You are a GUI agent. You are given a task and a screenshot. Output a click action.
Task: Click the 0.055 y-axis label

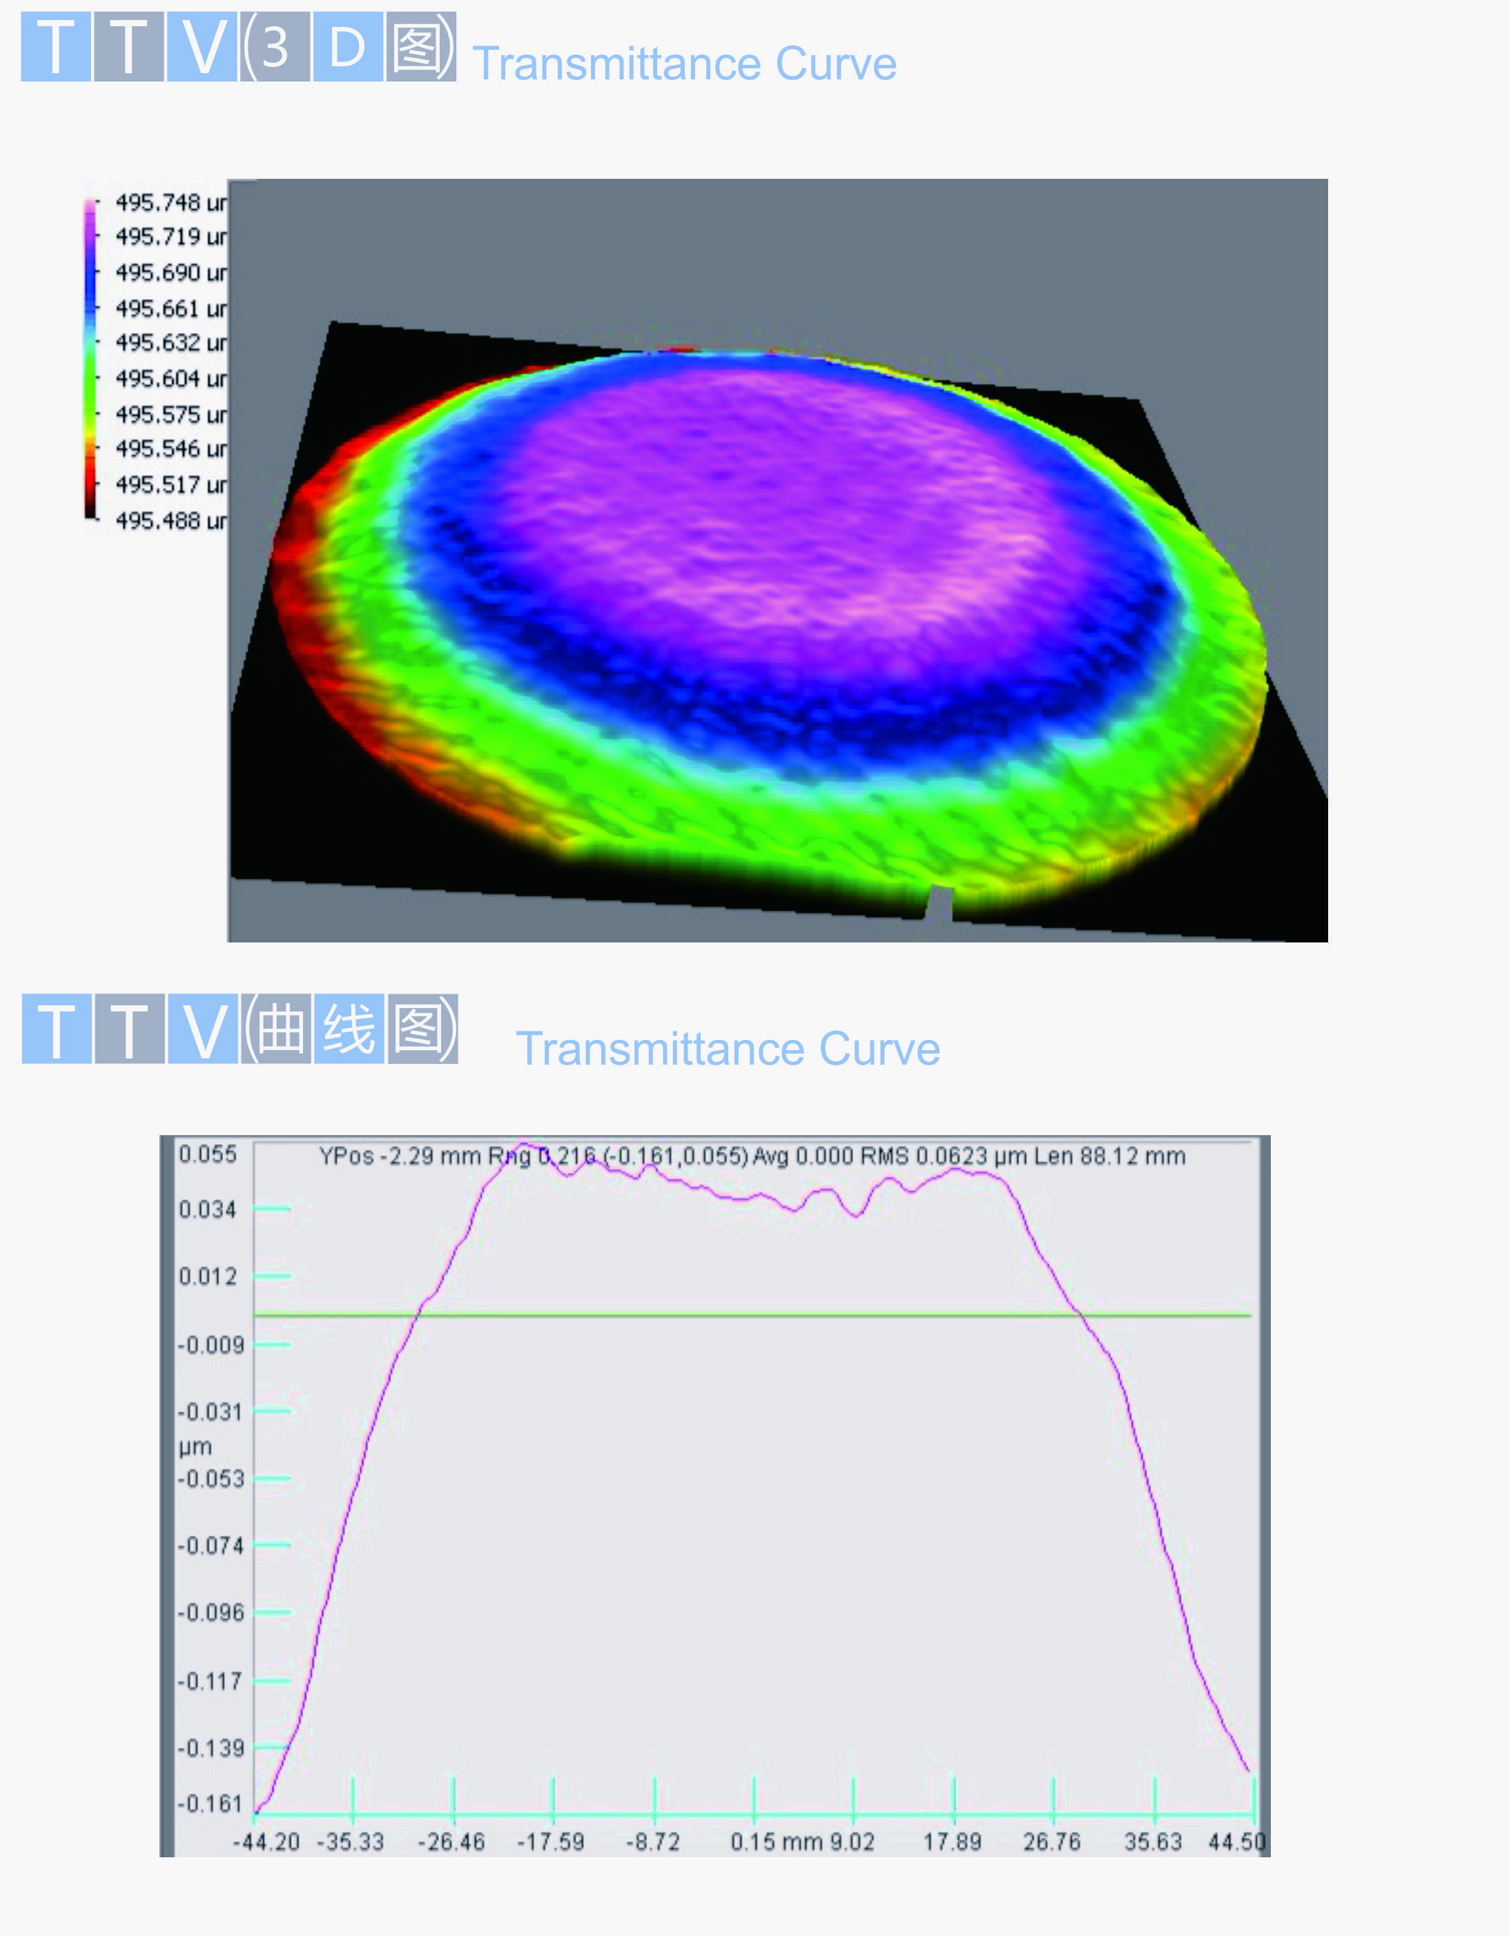coord(207,1154)
